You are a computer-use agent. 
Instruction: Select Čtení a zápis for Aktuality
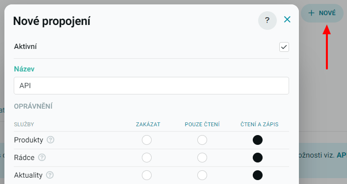pos(258,175)
